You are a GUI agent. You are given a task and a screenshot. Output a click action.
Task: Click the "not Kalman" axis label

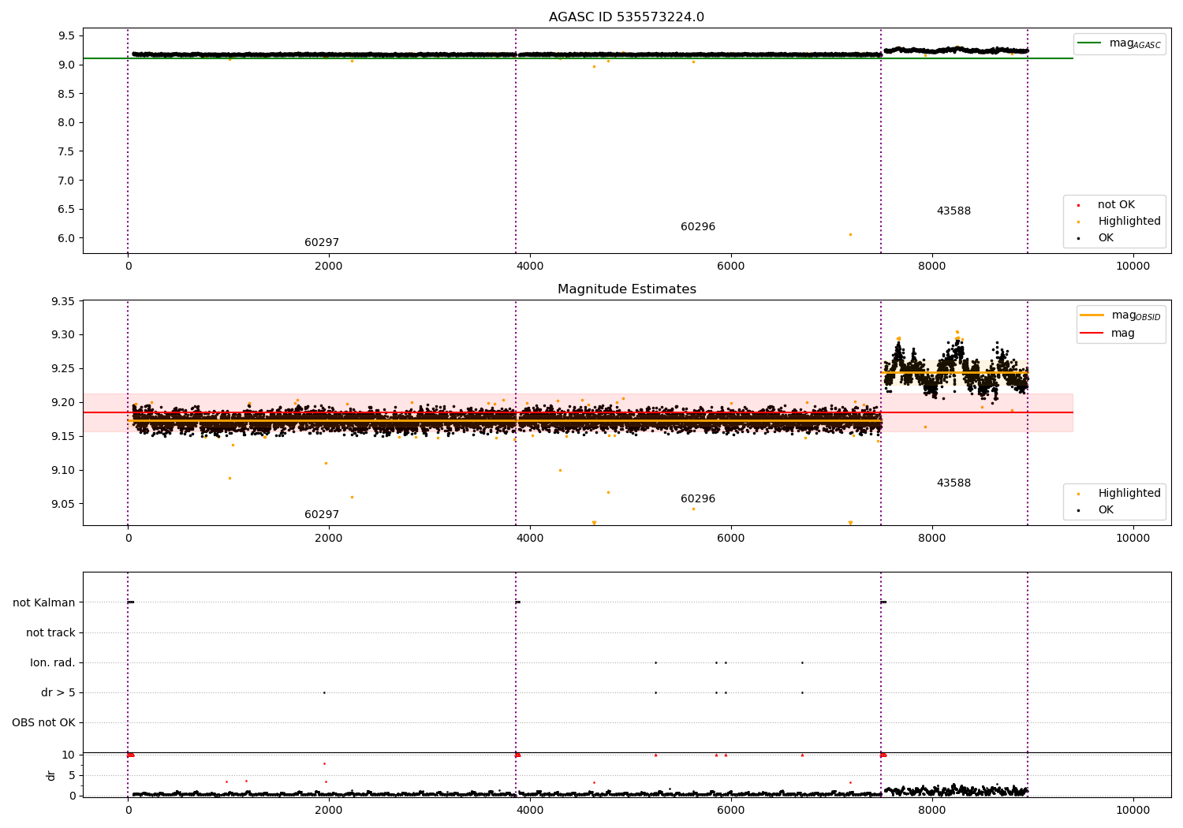(x=44, y=602)
